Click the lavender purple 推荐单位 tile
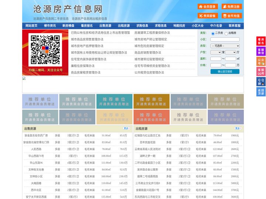Viewport: 266px width, 199px height. (226, 117)
